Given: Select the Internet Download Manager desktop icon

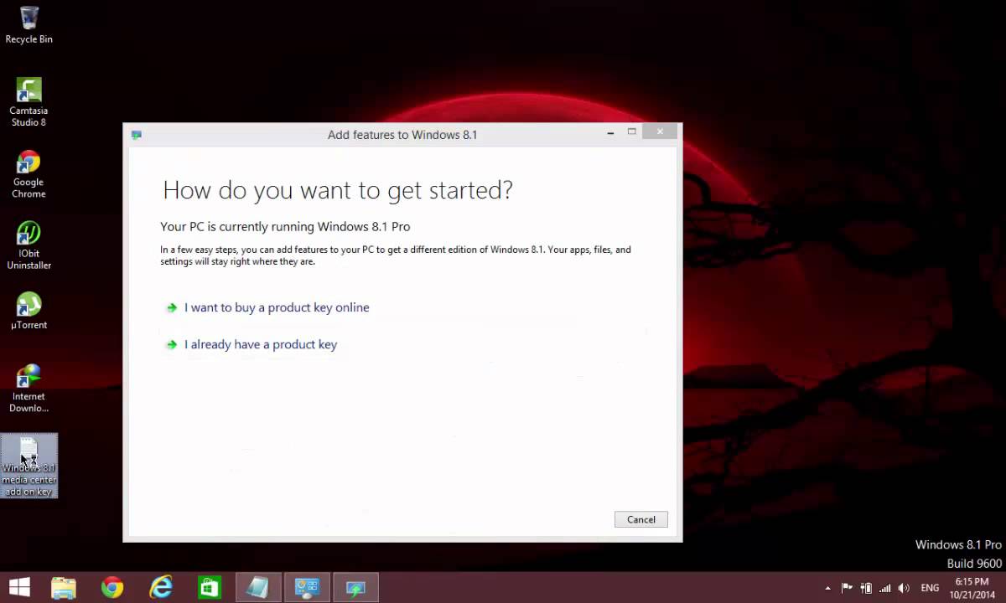Looking at the screenshot, I should [29, 389].
